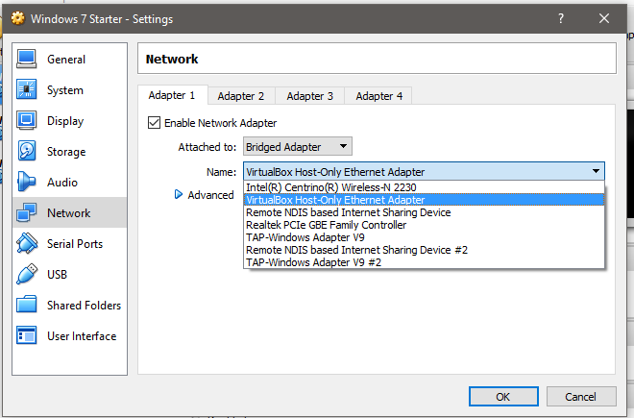Switch to Adapter 2 tab
634x418 pixels.
[241, 96]
